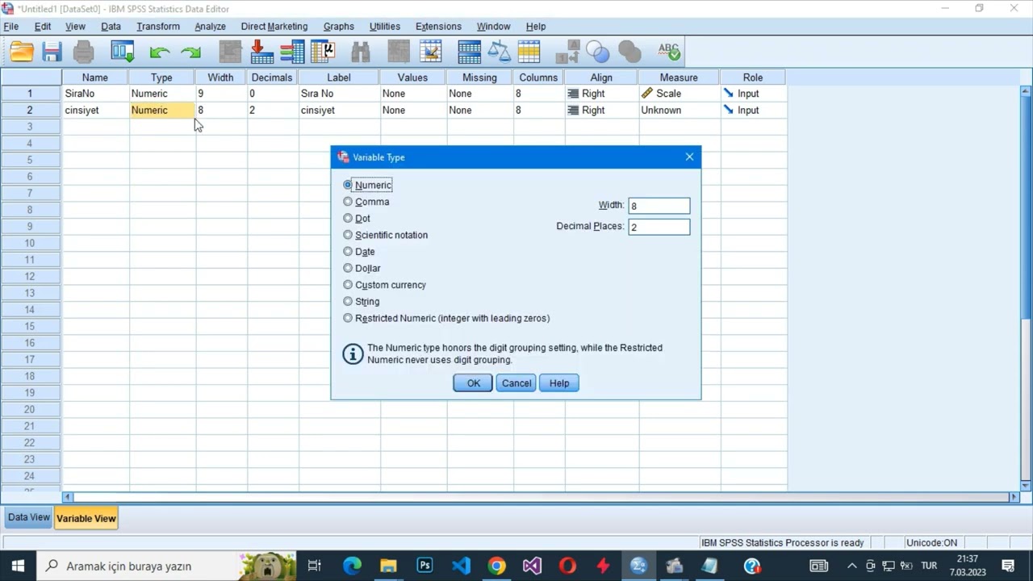
Task: Click the green Redo arrow
Action: coord(191,52)
